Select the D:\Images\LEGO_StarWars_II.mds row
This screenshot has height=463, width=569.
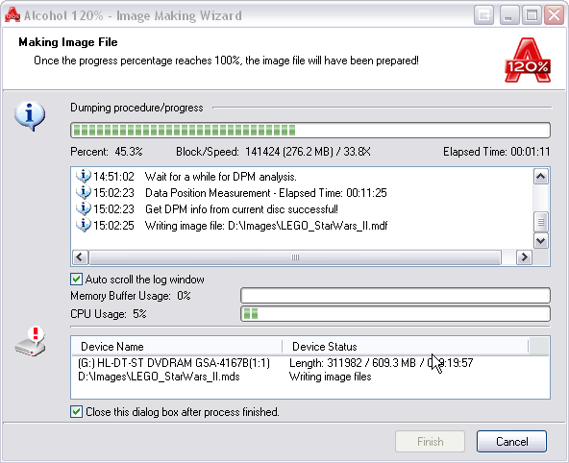pos(310,377)
